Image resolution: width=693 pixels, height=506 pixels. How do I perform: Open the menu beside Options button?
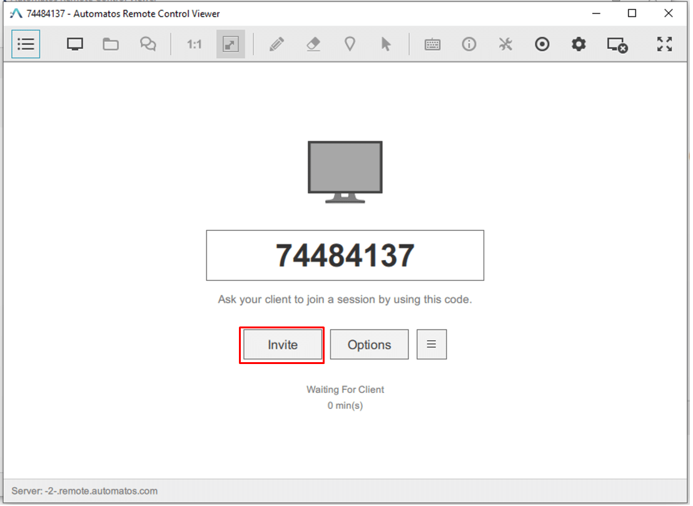tap(432, 344)
